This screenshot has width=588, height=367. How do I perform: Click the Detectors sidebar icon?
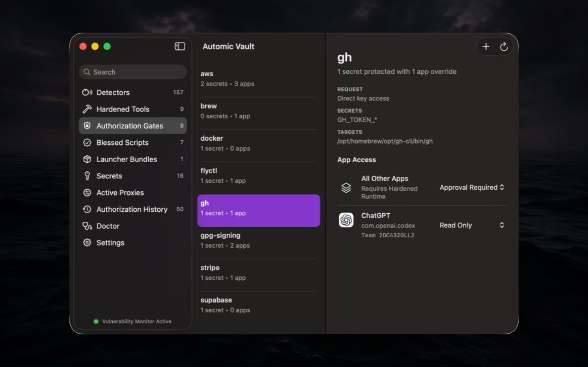pos(87,93)
